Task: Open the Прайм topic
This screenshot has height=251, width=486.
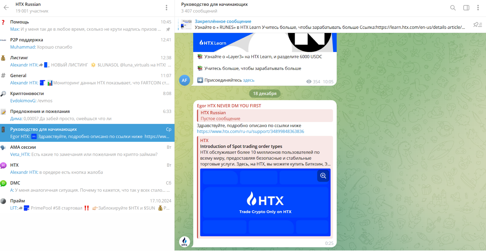Action: [x=87, y=204]
